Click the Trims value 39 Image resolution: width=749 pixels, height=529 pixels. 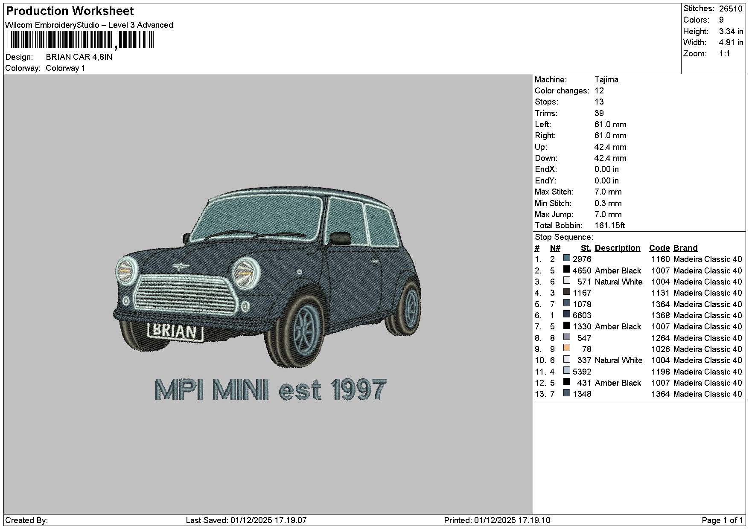point(599,113)
